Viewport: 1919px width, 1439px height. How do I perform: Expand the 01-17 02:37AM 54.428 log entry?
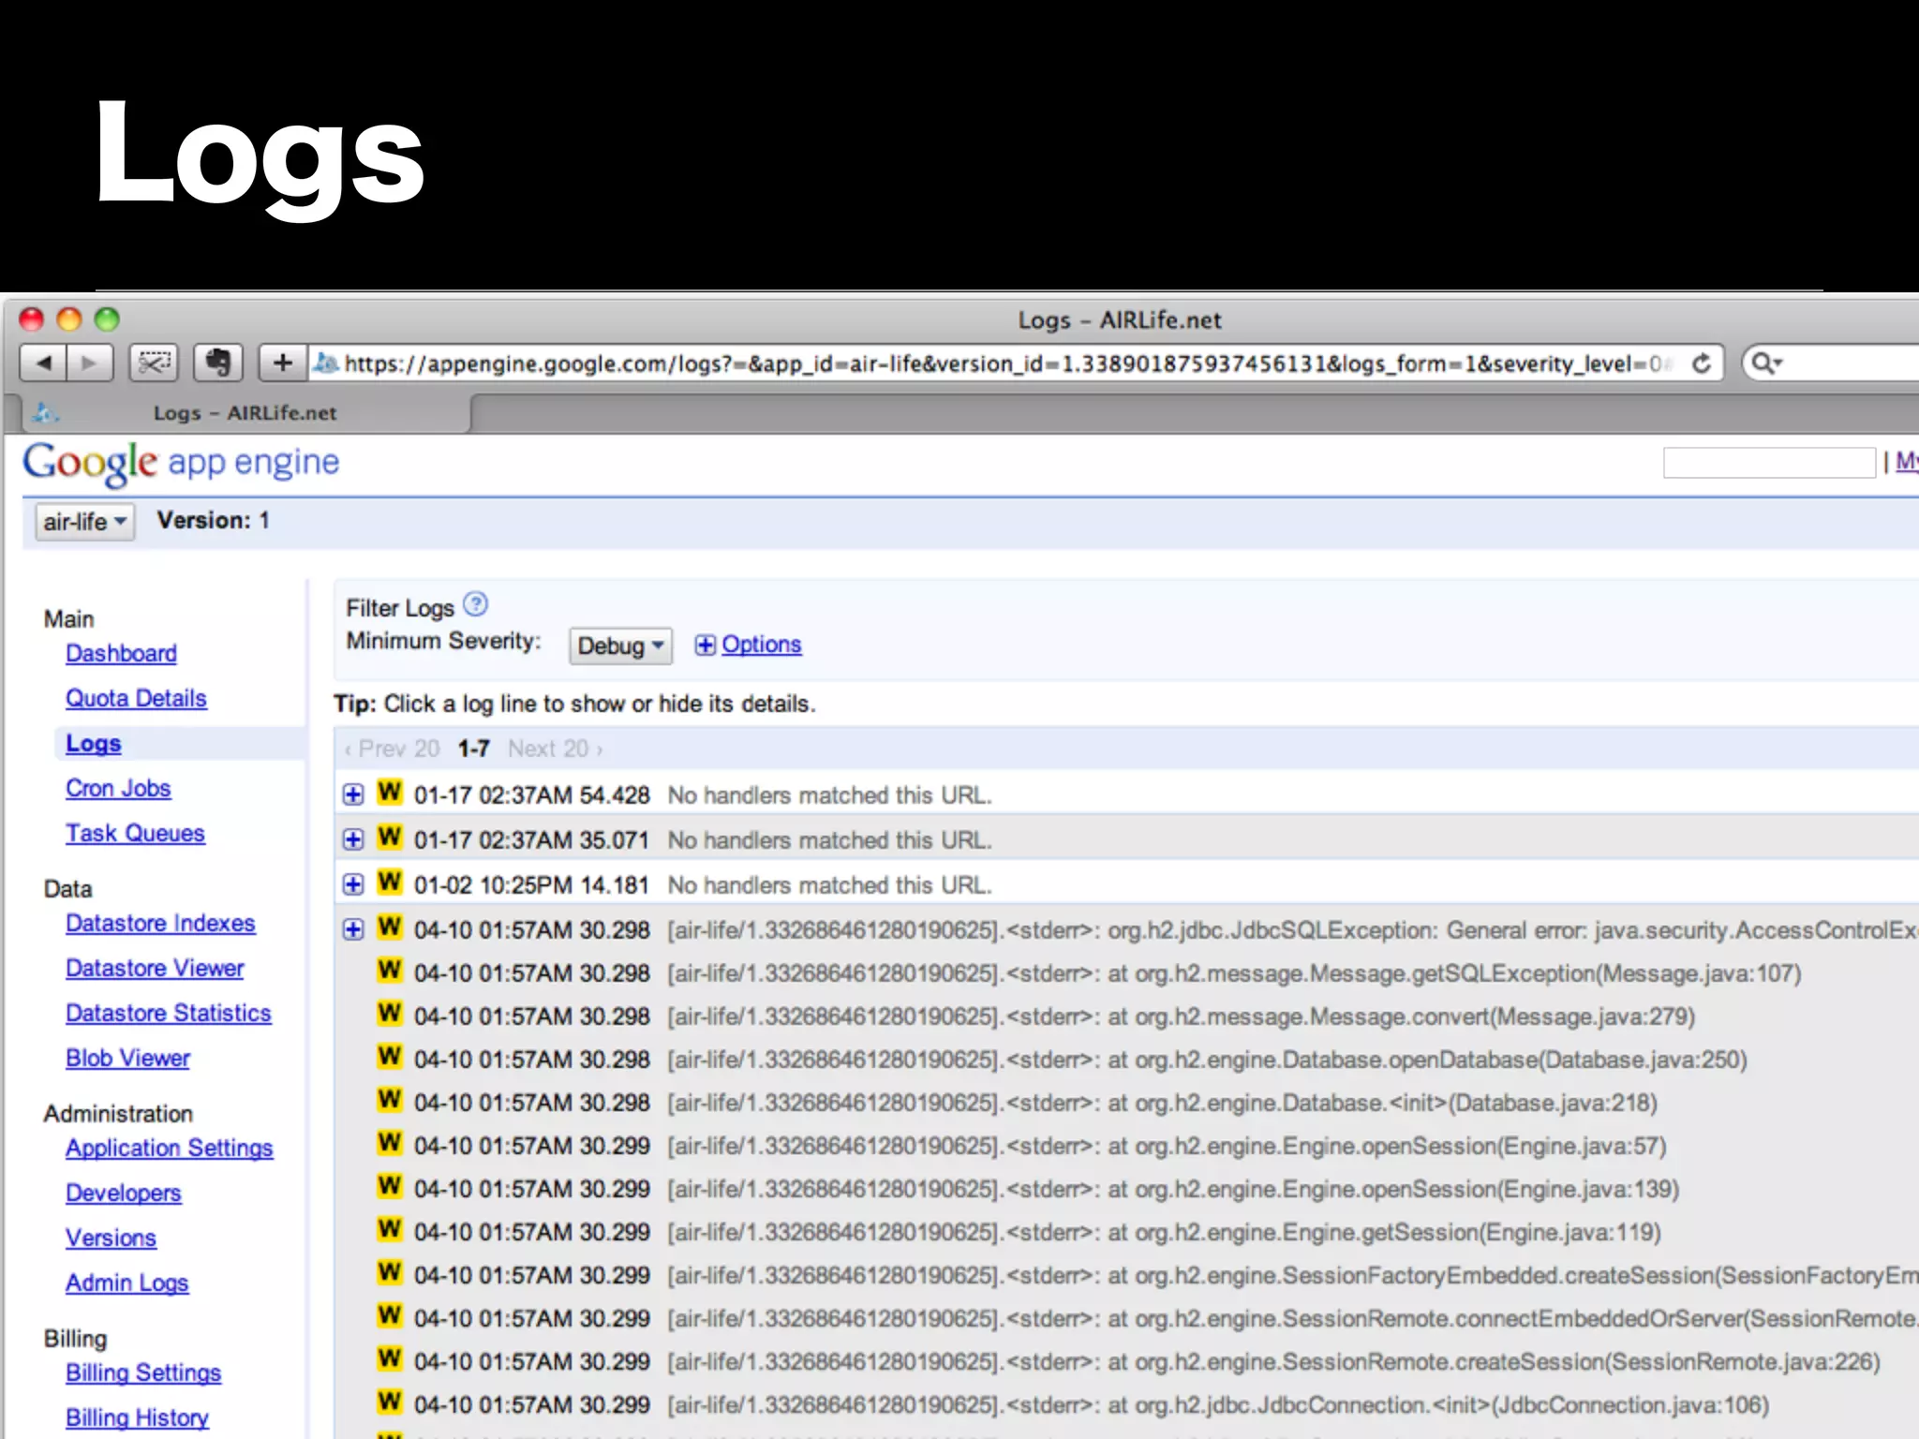click(x=353, y=795)
